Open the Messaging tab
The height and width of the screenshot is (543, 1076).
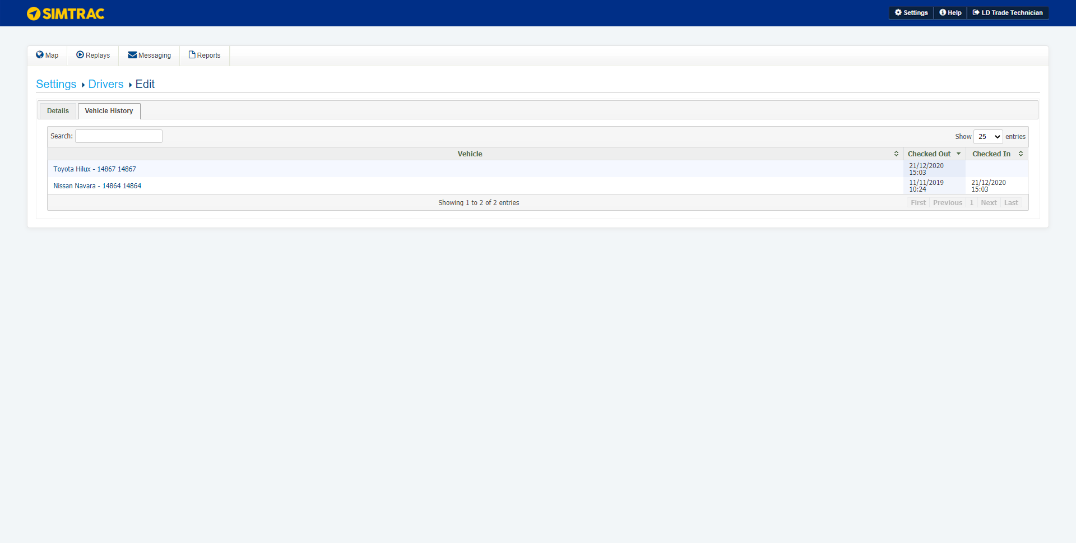click(x=149, y=55)
